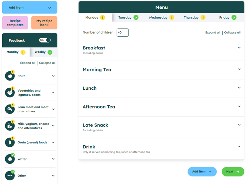Expand Vegetables and legumes/beans chevron
Image resolution: width=247 pixels, height=184 pixels.
(x=53, y=92)
